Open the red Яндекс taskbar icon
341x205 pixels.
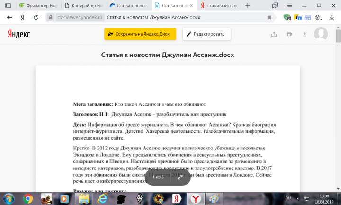(177, 199)
